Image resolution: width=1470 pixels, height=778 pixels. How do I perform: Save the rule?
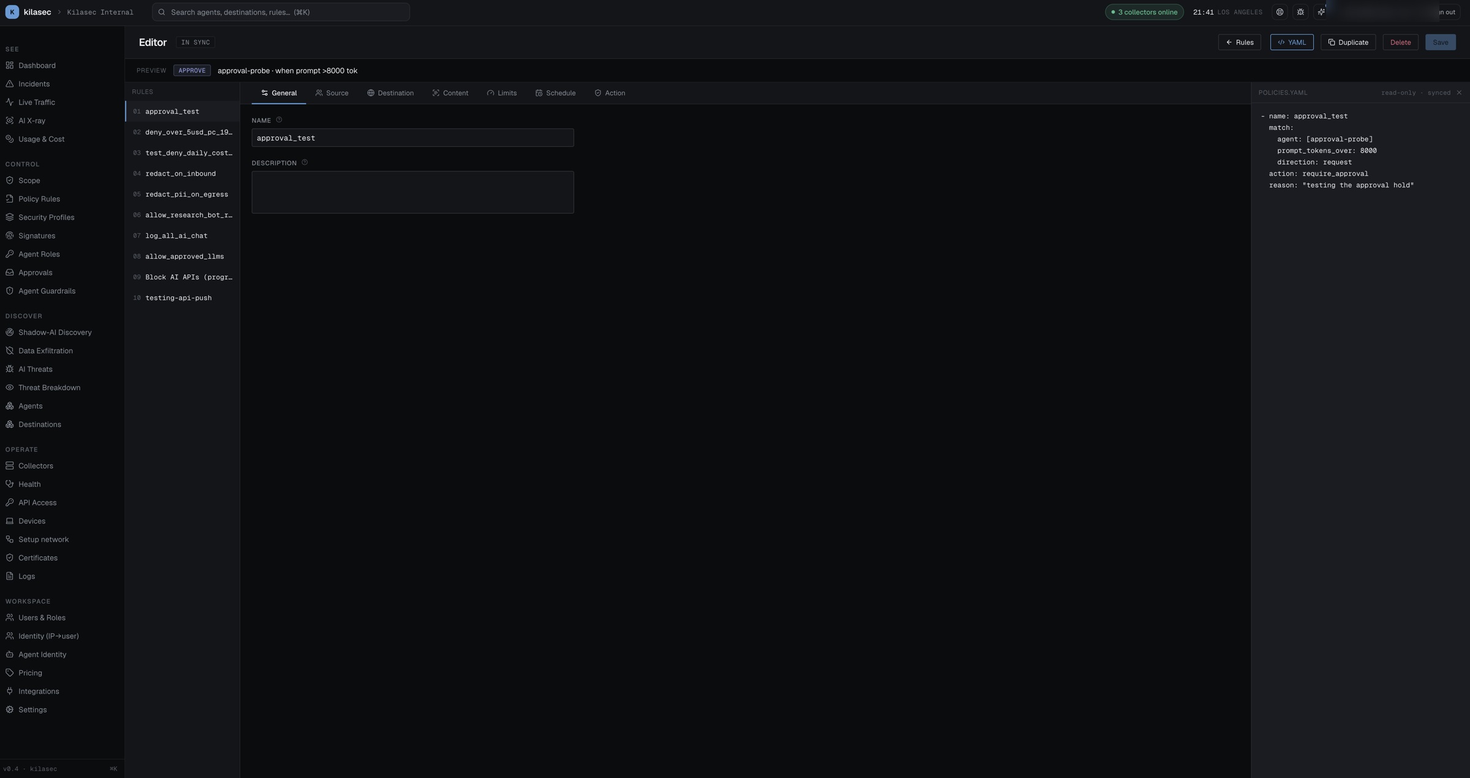pyautogui.click(x=1441, y=42)
